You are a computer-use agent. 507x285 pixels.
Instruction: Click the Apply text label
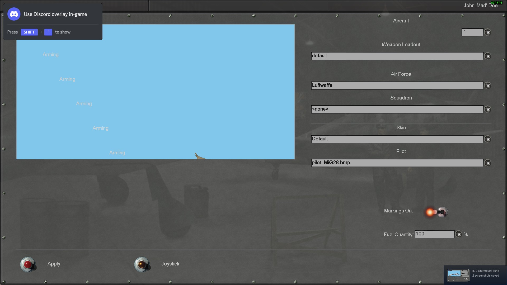pos(54,264)
